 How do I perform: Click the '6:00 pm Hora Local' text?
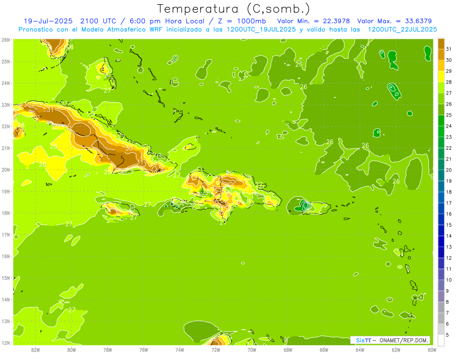click(x=167, y=21)
